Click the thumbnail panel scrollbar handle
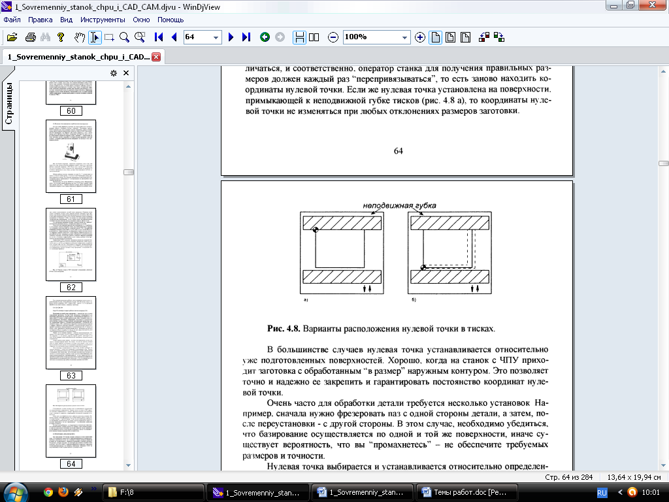 tap(129, 172)
